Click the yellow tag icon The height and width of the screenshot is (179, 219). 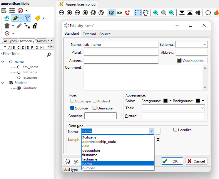pos(38,18)
